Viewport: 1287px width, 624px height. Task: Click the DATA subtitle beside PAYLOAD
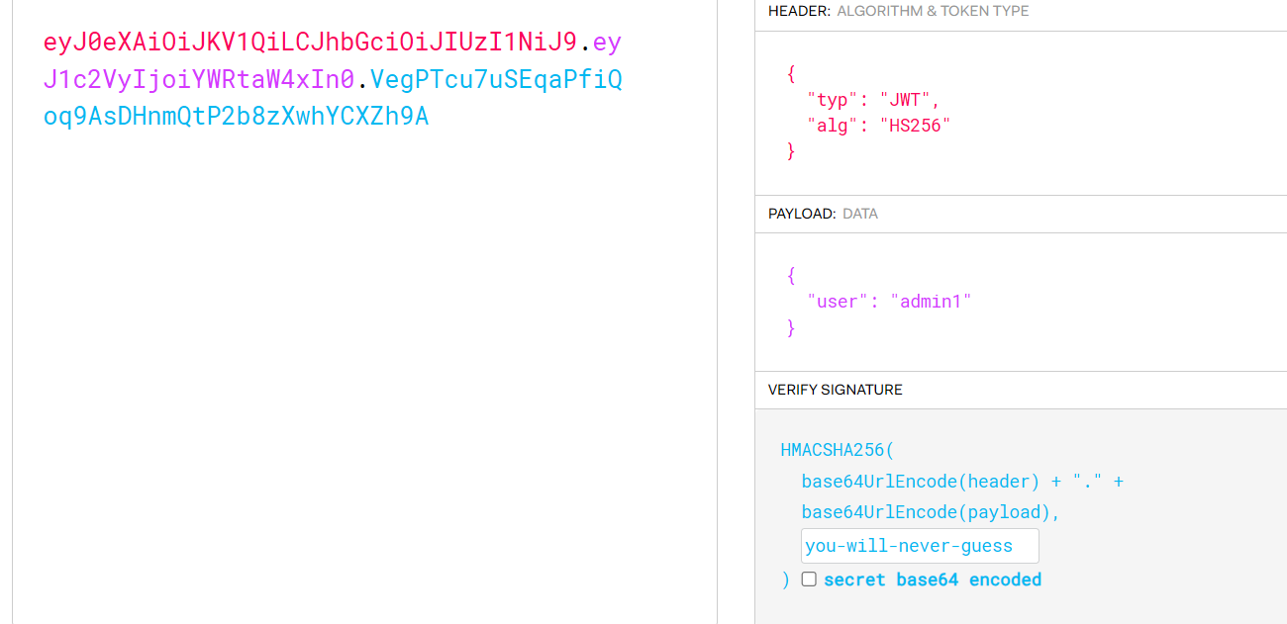[x=859, y=214]
